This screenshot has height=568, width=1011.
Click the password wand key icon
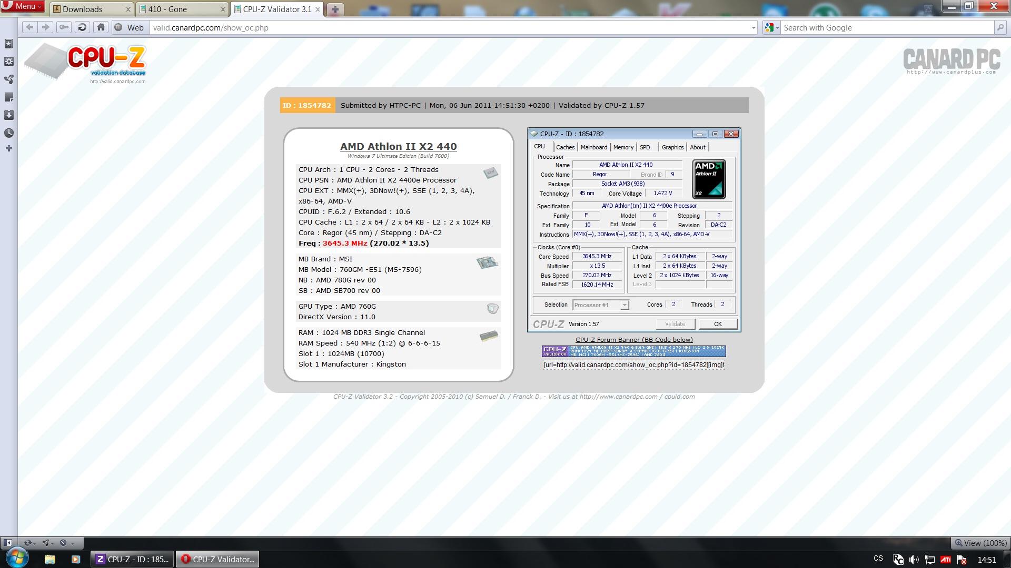click(x=64, y=27)
